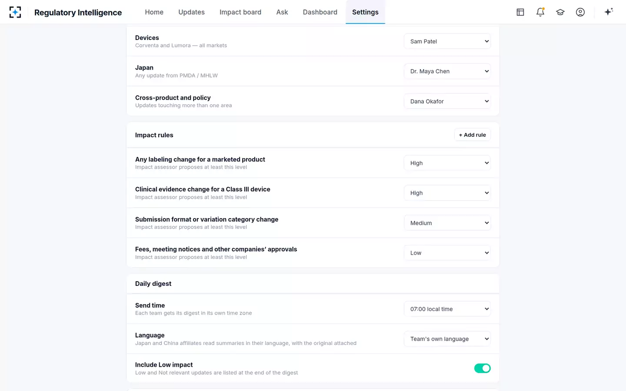This screenshot has width=626, height=391.
Task: Click the Devices row label
Action: [x=147, y=38]
